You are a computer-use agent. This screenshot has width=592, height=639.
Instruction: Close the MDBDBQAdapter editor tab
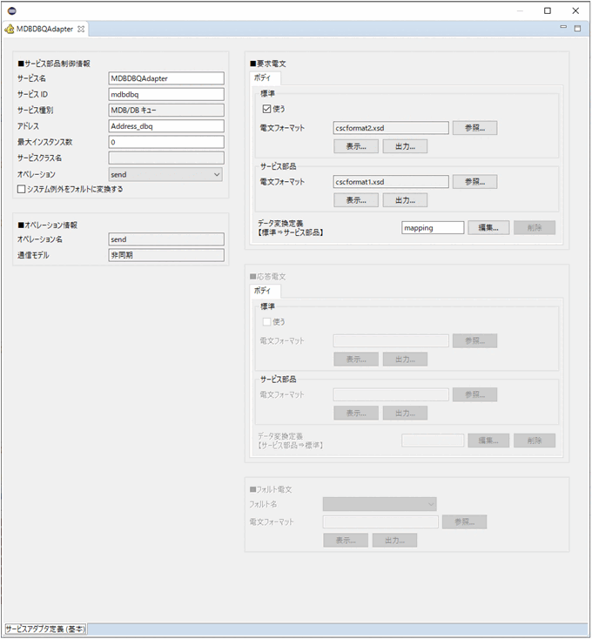[81, 29]
